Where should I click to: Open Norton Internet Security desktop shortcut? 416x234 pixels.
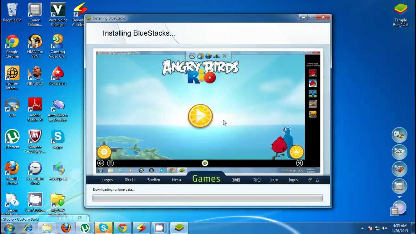click(x=12, y=78)
